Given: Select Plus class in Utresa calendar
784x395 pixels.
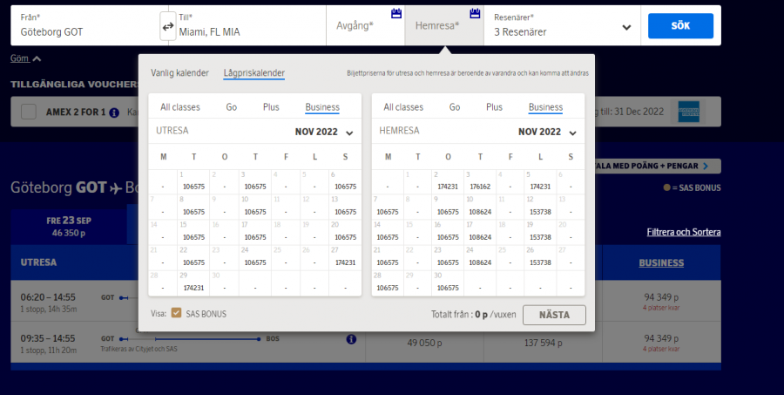Looking at the screenshot, I should tap(271, 107).
